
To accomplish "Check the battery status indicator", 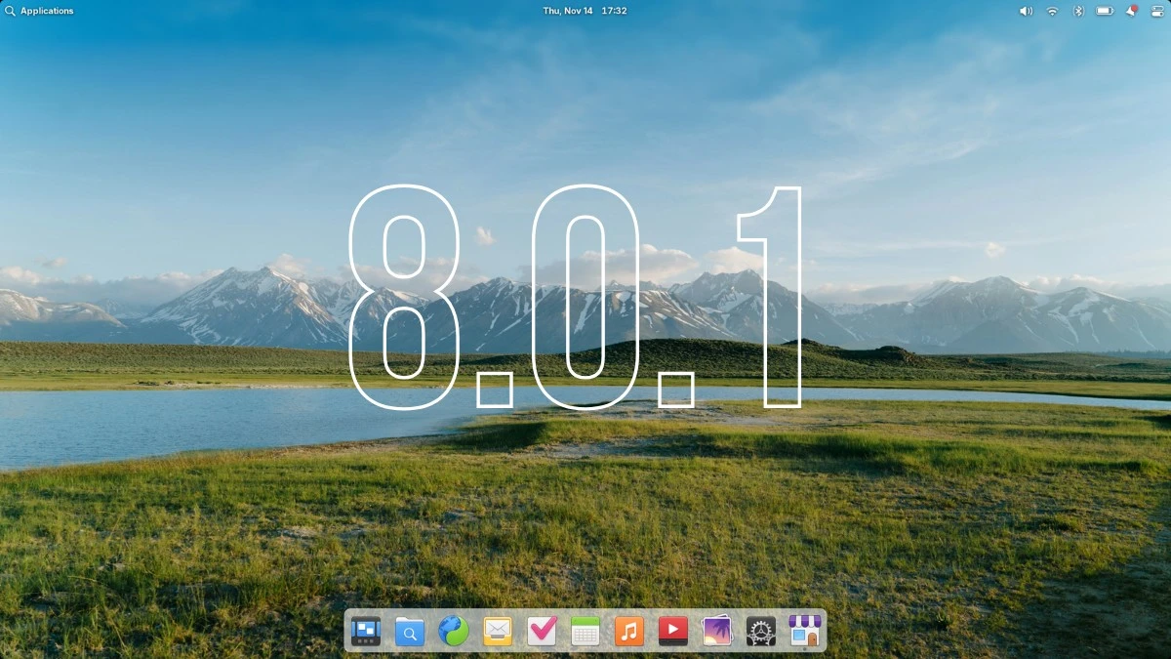I will pos(1106,11).
